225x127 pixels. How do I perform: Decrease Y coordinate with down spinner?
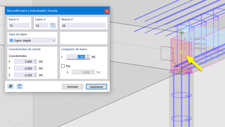click(35, 70)
